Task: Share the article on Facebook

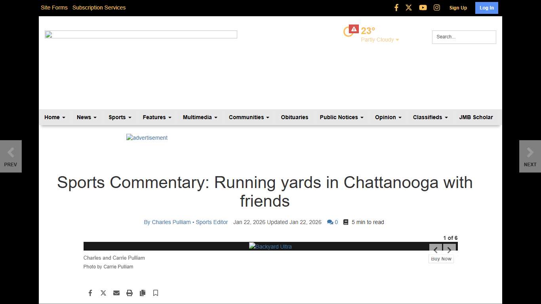Action: [x=90, y=293]
